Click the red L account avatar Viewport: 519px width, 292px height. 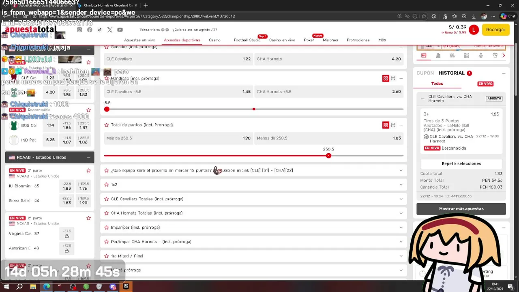click(474, 30)
